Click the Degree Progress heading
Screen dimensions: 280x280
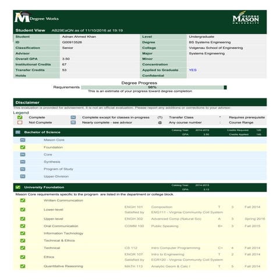point(139,83)
